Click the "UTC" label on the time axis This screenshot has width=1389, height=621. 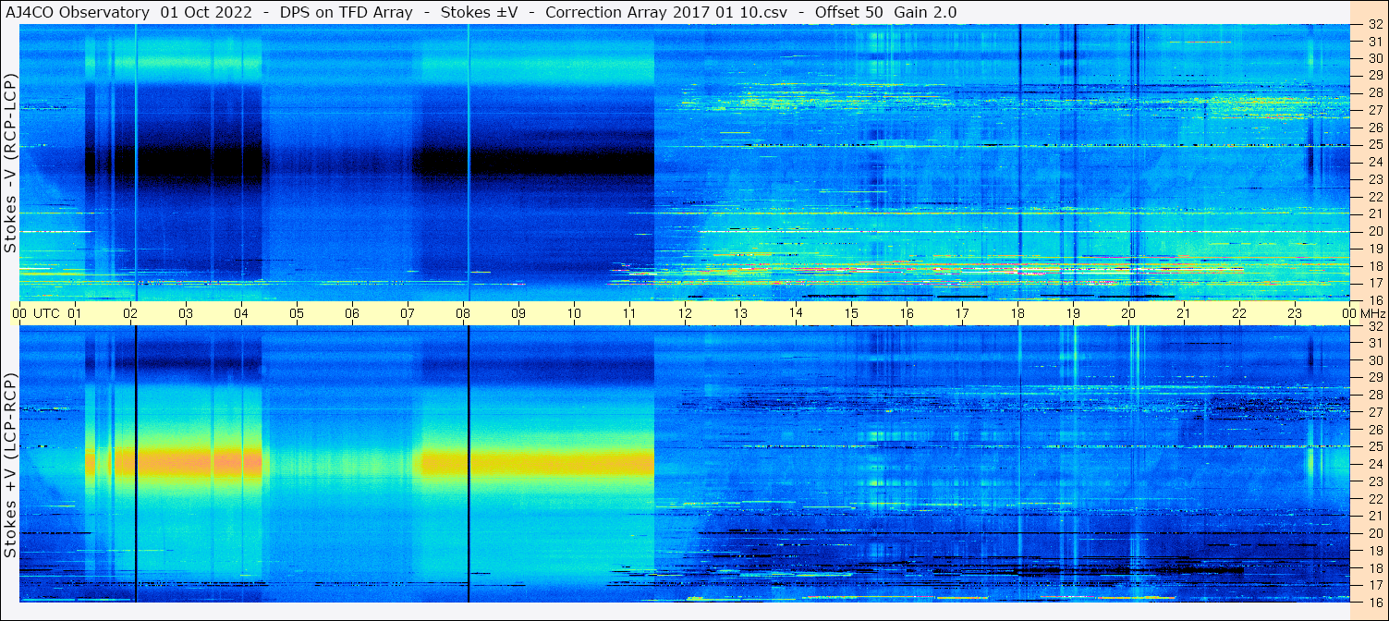[x=46, y=313]
